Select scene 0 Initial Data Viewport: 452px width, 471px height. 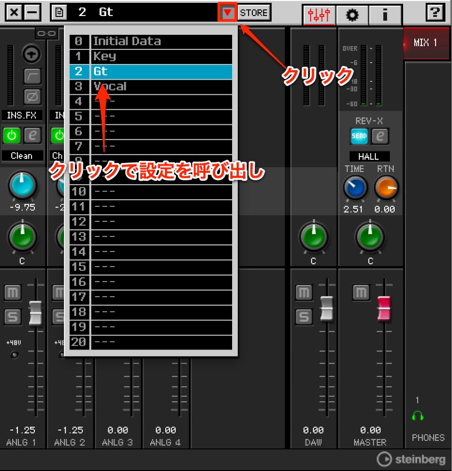pyautogui.click(x=151, y=41)
